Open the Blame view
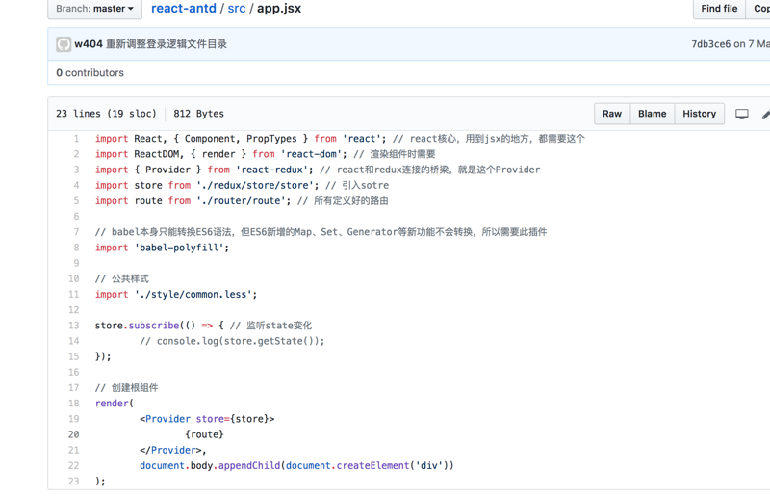 (x=653, y=114)
